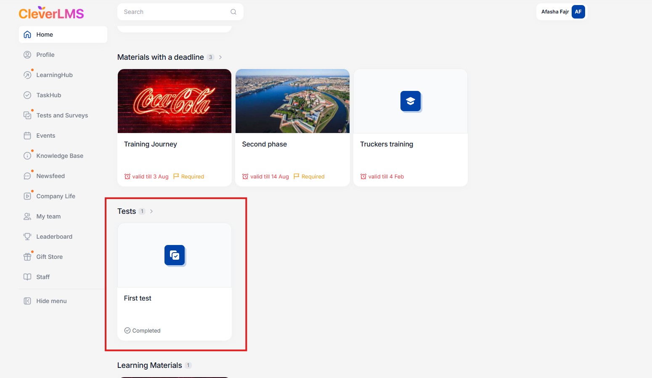
Task: Click the Leaderboard trophy icon
Action: click(27, 237)
